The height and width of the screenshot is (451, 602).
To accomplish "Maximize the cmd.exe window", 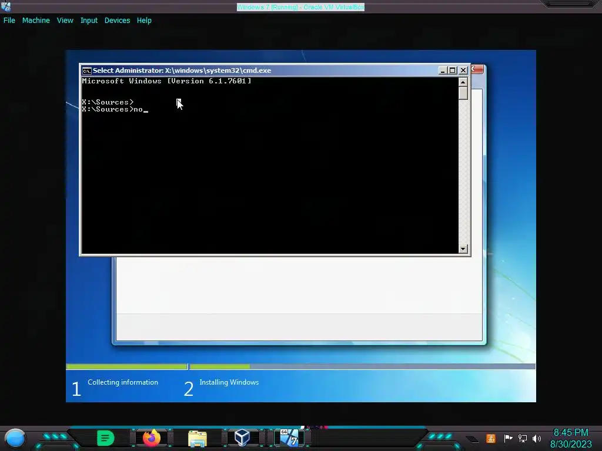I will (x=453, y=70).
